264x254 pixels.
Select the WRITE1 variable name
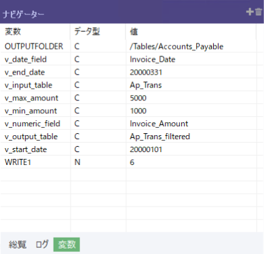click(18, 162)
